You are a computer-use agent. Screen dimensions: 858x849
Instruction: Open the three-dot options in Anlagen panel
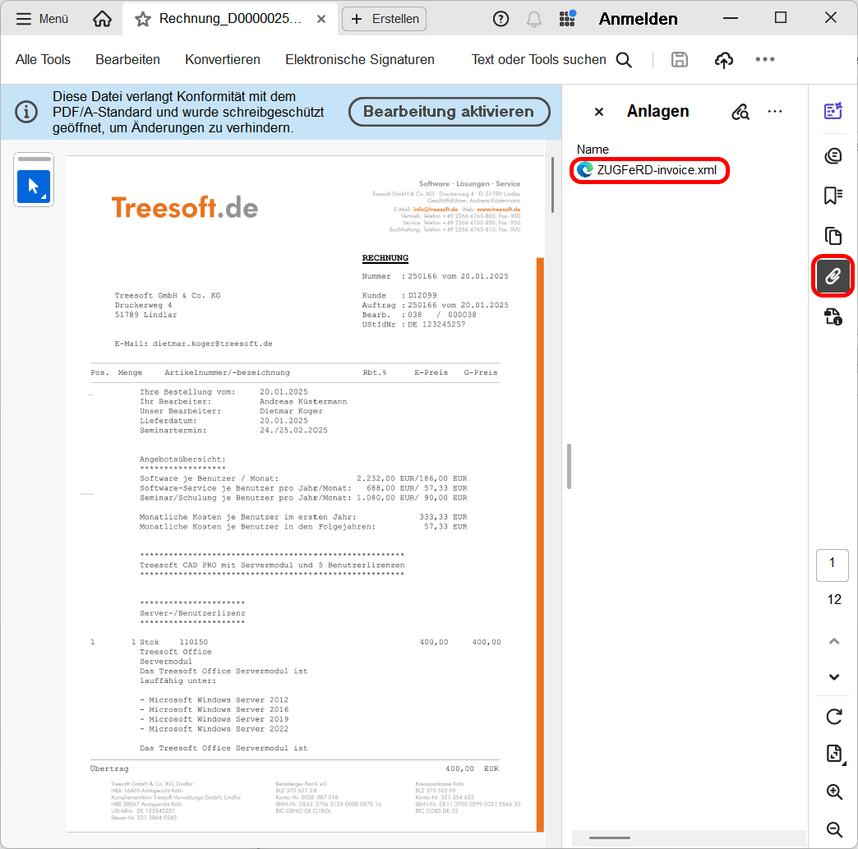(775, 112)
